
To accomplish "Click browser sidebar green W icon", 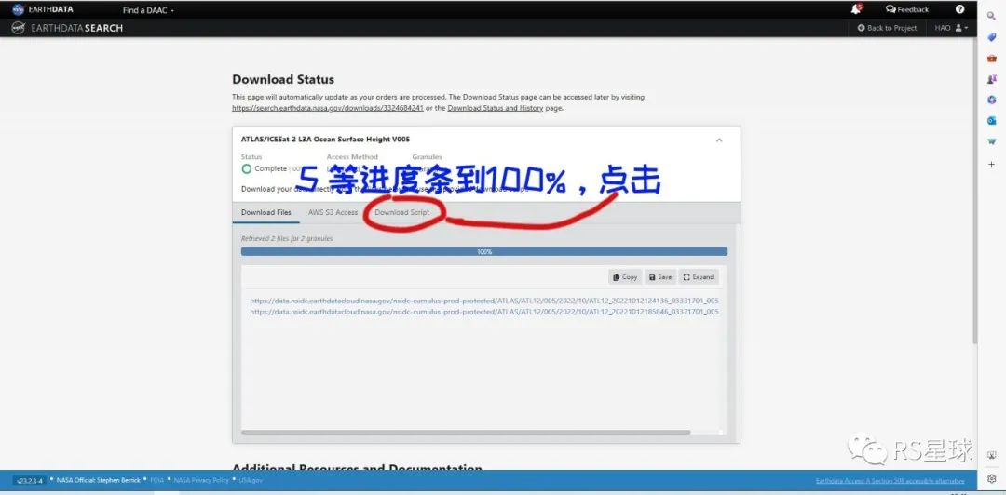I will tap(992, 141).
